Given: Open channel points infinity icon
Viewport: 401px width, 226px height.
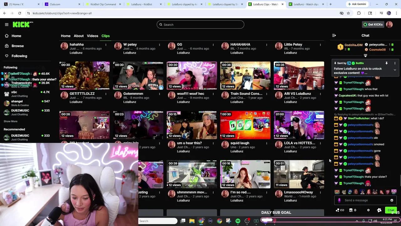Looking at the screenshot, I should (340, 210).
